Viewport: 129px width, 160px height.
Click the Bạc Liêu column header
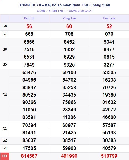click(109, 18)
